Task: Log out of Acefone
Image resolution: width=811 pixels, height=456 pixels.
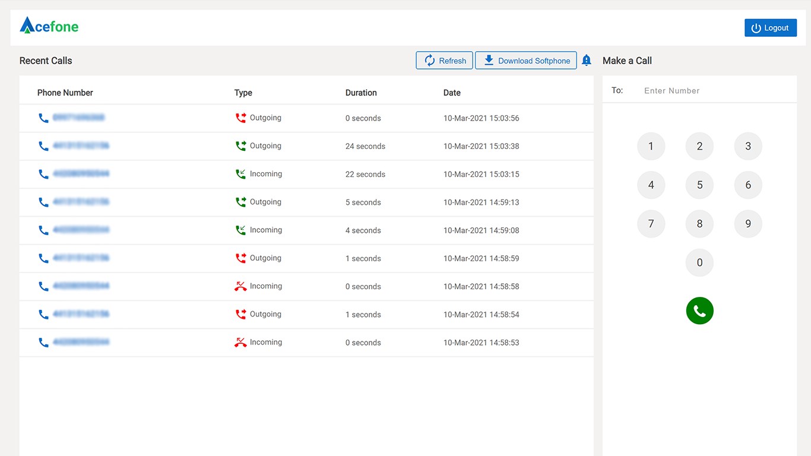Action: 770,28
